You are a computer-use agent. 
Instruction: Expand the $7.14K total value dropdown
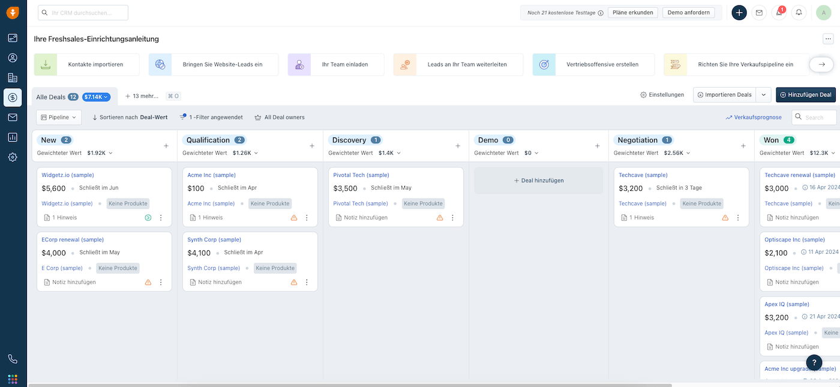click(96, 97)
